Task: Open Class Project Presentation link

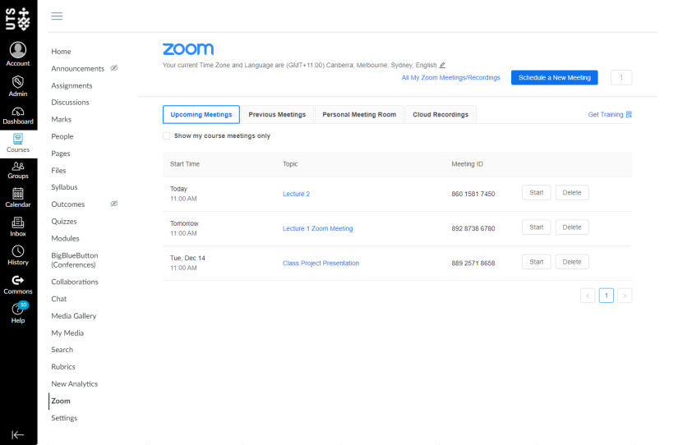Action: click(321, 263)
